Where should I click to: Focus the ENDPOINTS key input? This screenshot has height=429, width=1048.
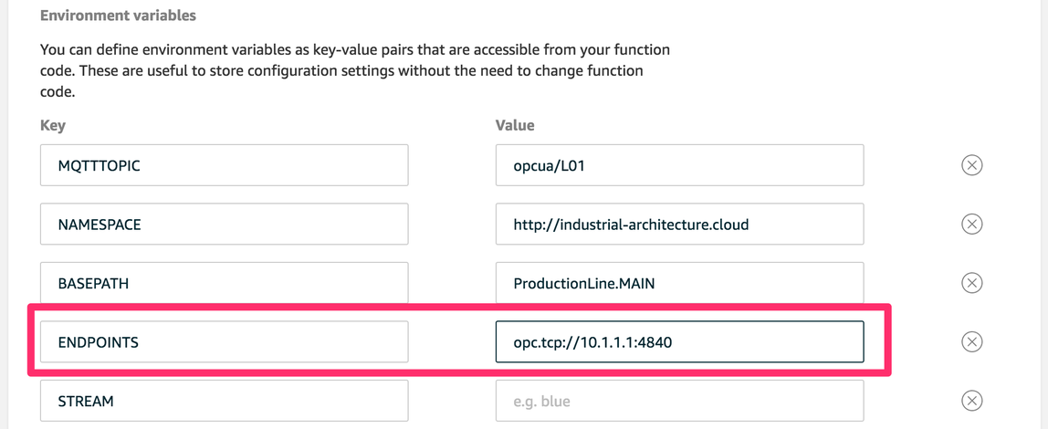(x=224, y=341)
